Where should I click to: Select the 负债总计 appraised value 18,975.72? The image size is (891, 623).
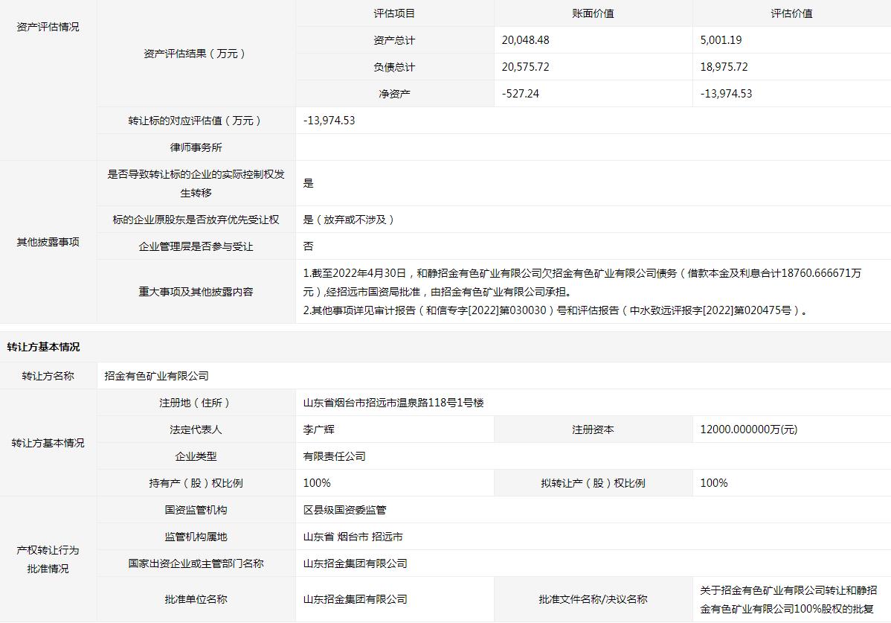pos(724,67)
